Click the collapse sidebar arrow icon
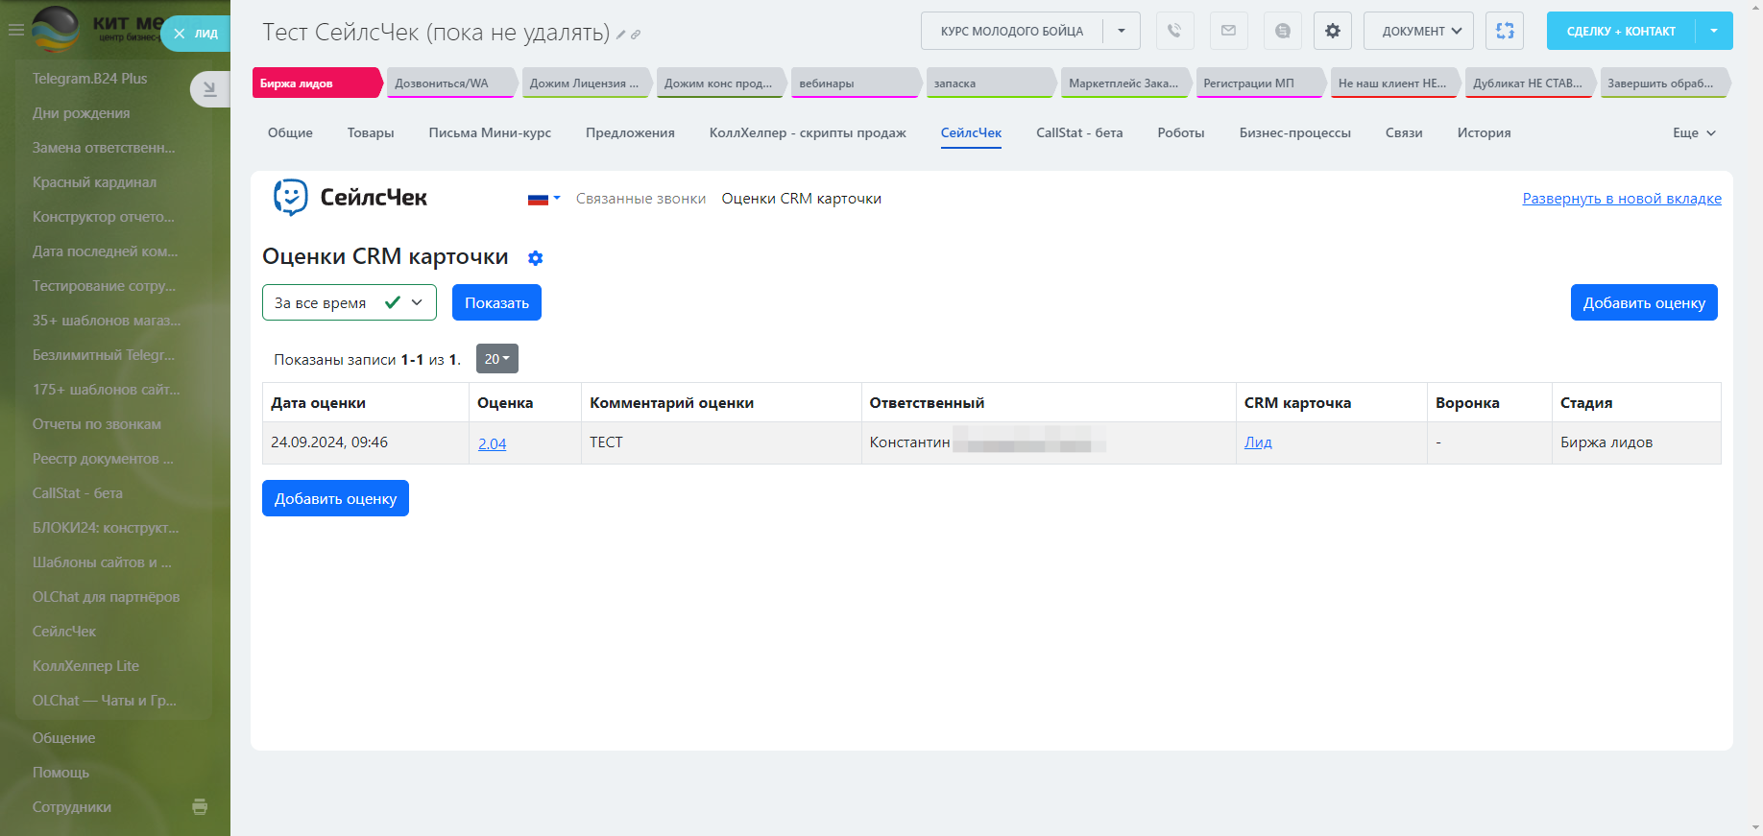This screenshot has height=836, width=1763. (209, 89)
